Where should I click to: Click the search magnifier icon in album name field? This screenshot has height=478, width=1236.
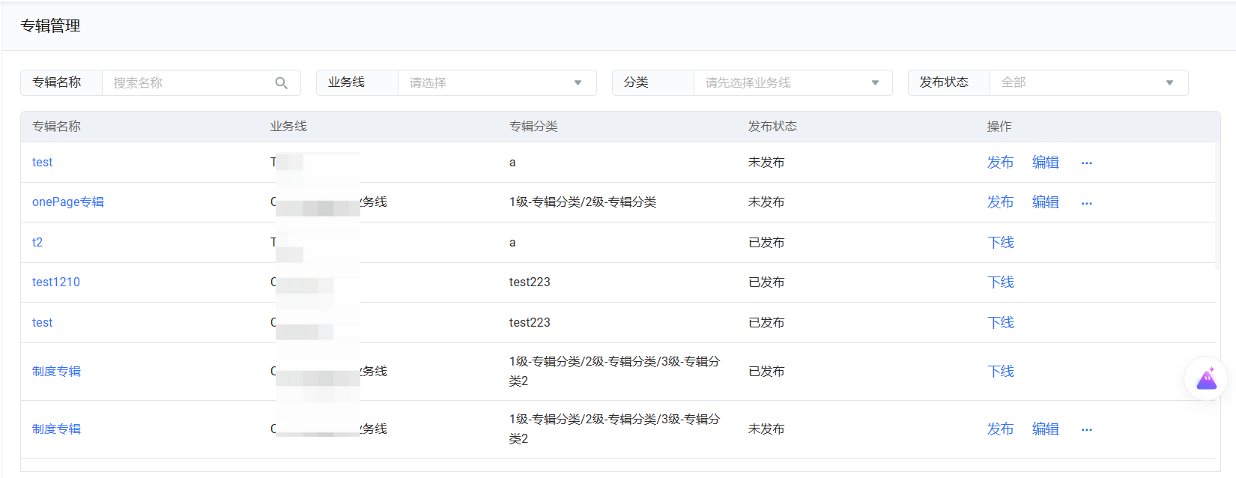(282, 83)
